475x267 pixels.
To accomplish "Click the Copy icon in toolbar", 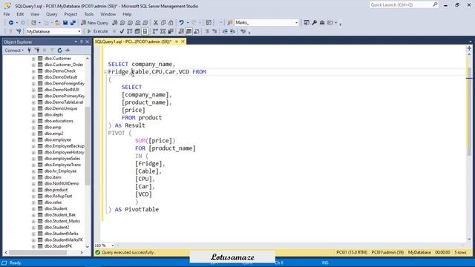I will click(163, 23).
